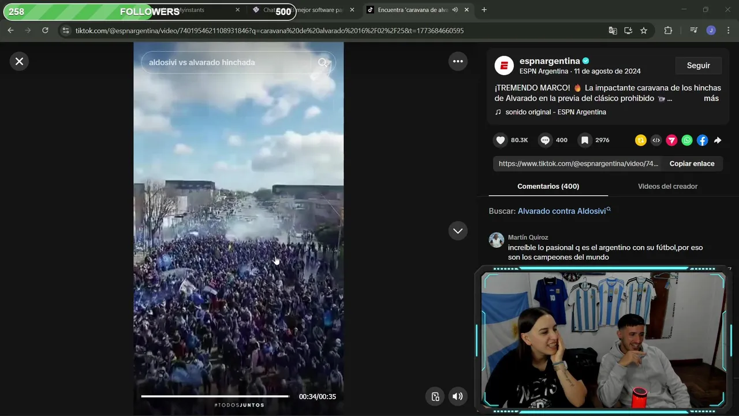
Task: Send to friends via pink arrow icon
Action: [x=671, y=140]
